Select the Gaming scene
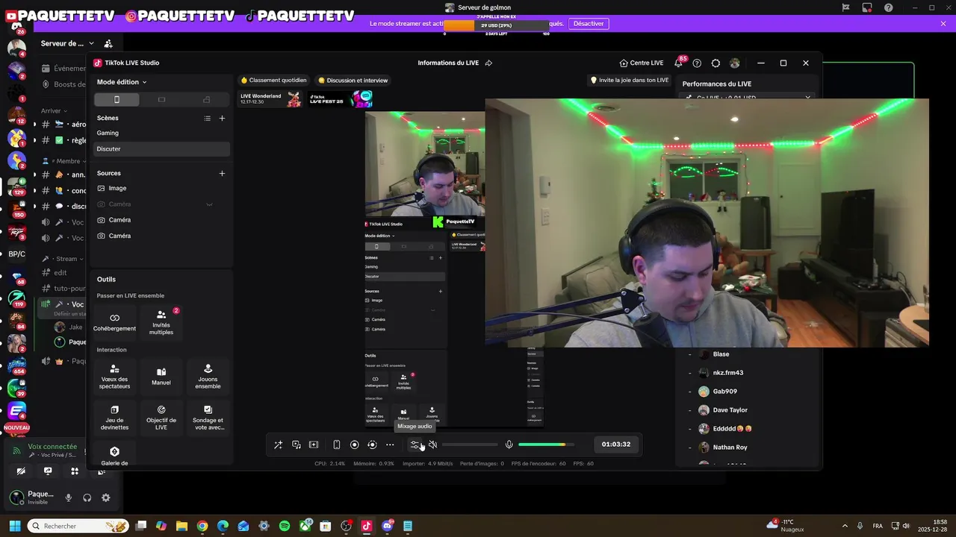This screenshot has height=537, width=956. tap(161, 133)
